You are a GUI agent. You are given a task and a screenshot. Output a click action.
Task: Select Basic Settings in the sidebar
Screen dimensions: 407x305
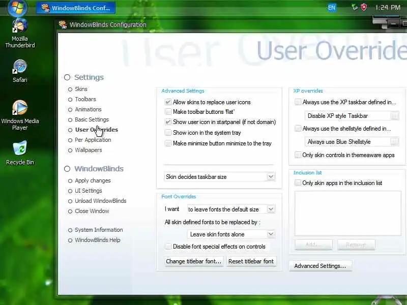[x=92, y=119]
